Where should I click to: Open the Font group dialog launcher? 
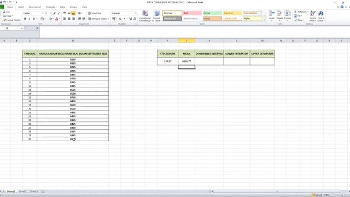coord(60,24)
